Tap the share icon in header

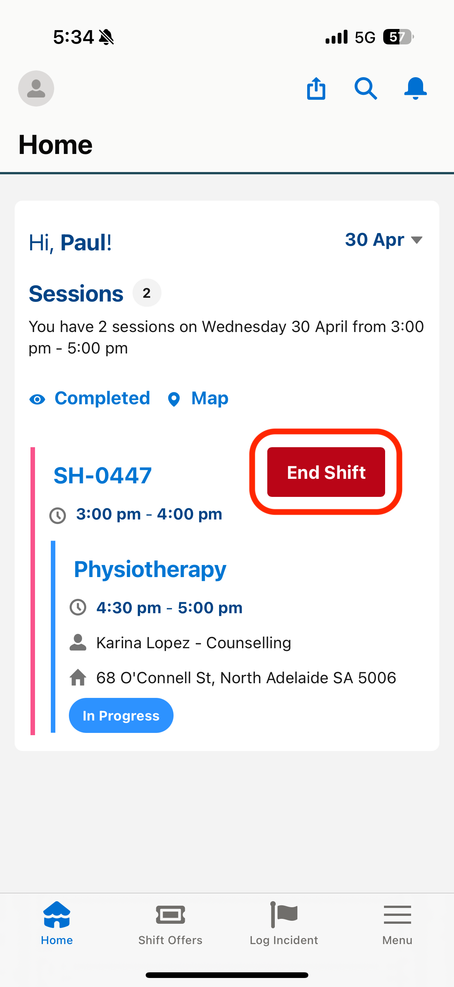316,88
